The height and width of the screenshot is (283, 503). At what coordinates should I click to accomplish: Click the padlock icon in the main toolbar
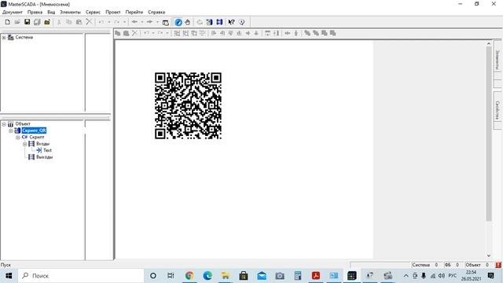pyautogui.click(x=47, y=22)
